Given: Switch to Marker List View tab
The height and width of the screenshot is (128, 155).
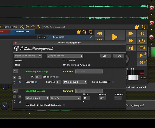Looking at the screenshot, I should pos(22,32).
